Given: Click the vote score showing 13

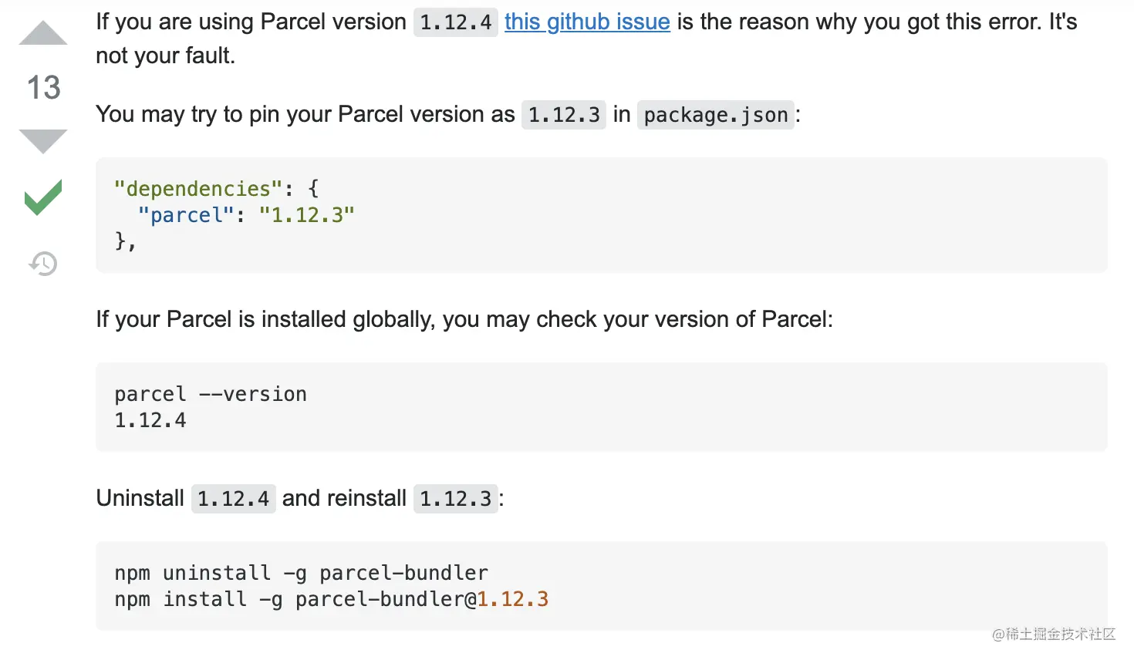Looking at the screenshot, I should (42, 88).
